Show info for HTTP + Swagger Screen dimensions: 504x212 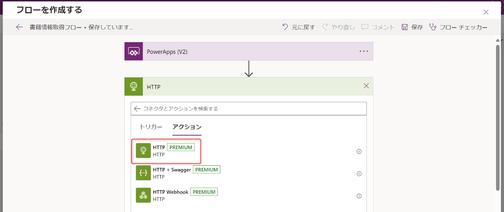click(x=359, y=174)
